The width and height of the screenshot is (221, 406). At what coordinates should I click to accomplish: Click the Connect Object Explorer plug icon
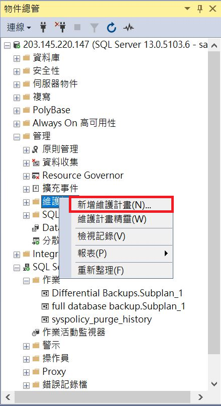click(x=43, y=27)
